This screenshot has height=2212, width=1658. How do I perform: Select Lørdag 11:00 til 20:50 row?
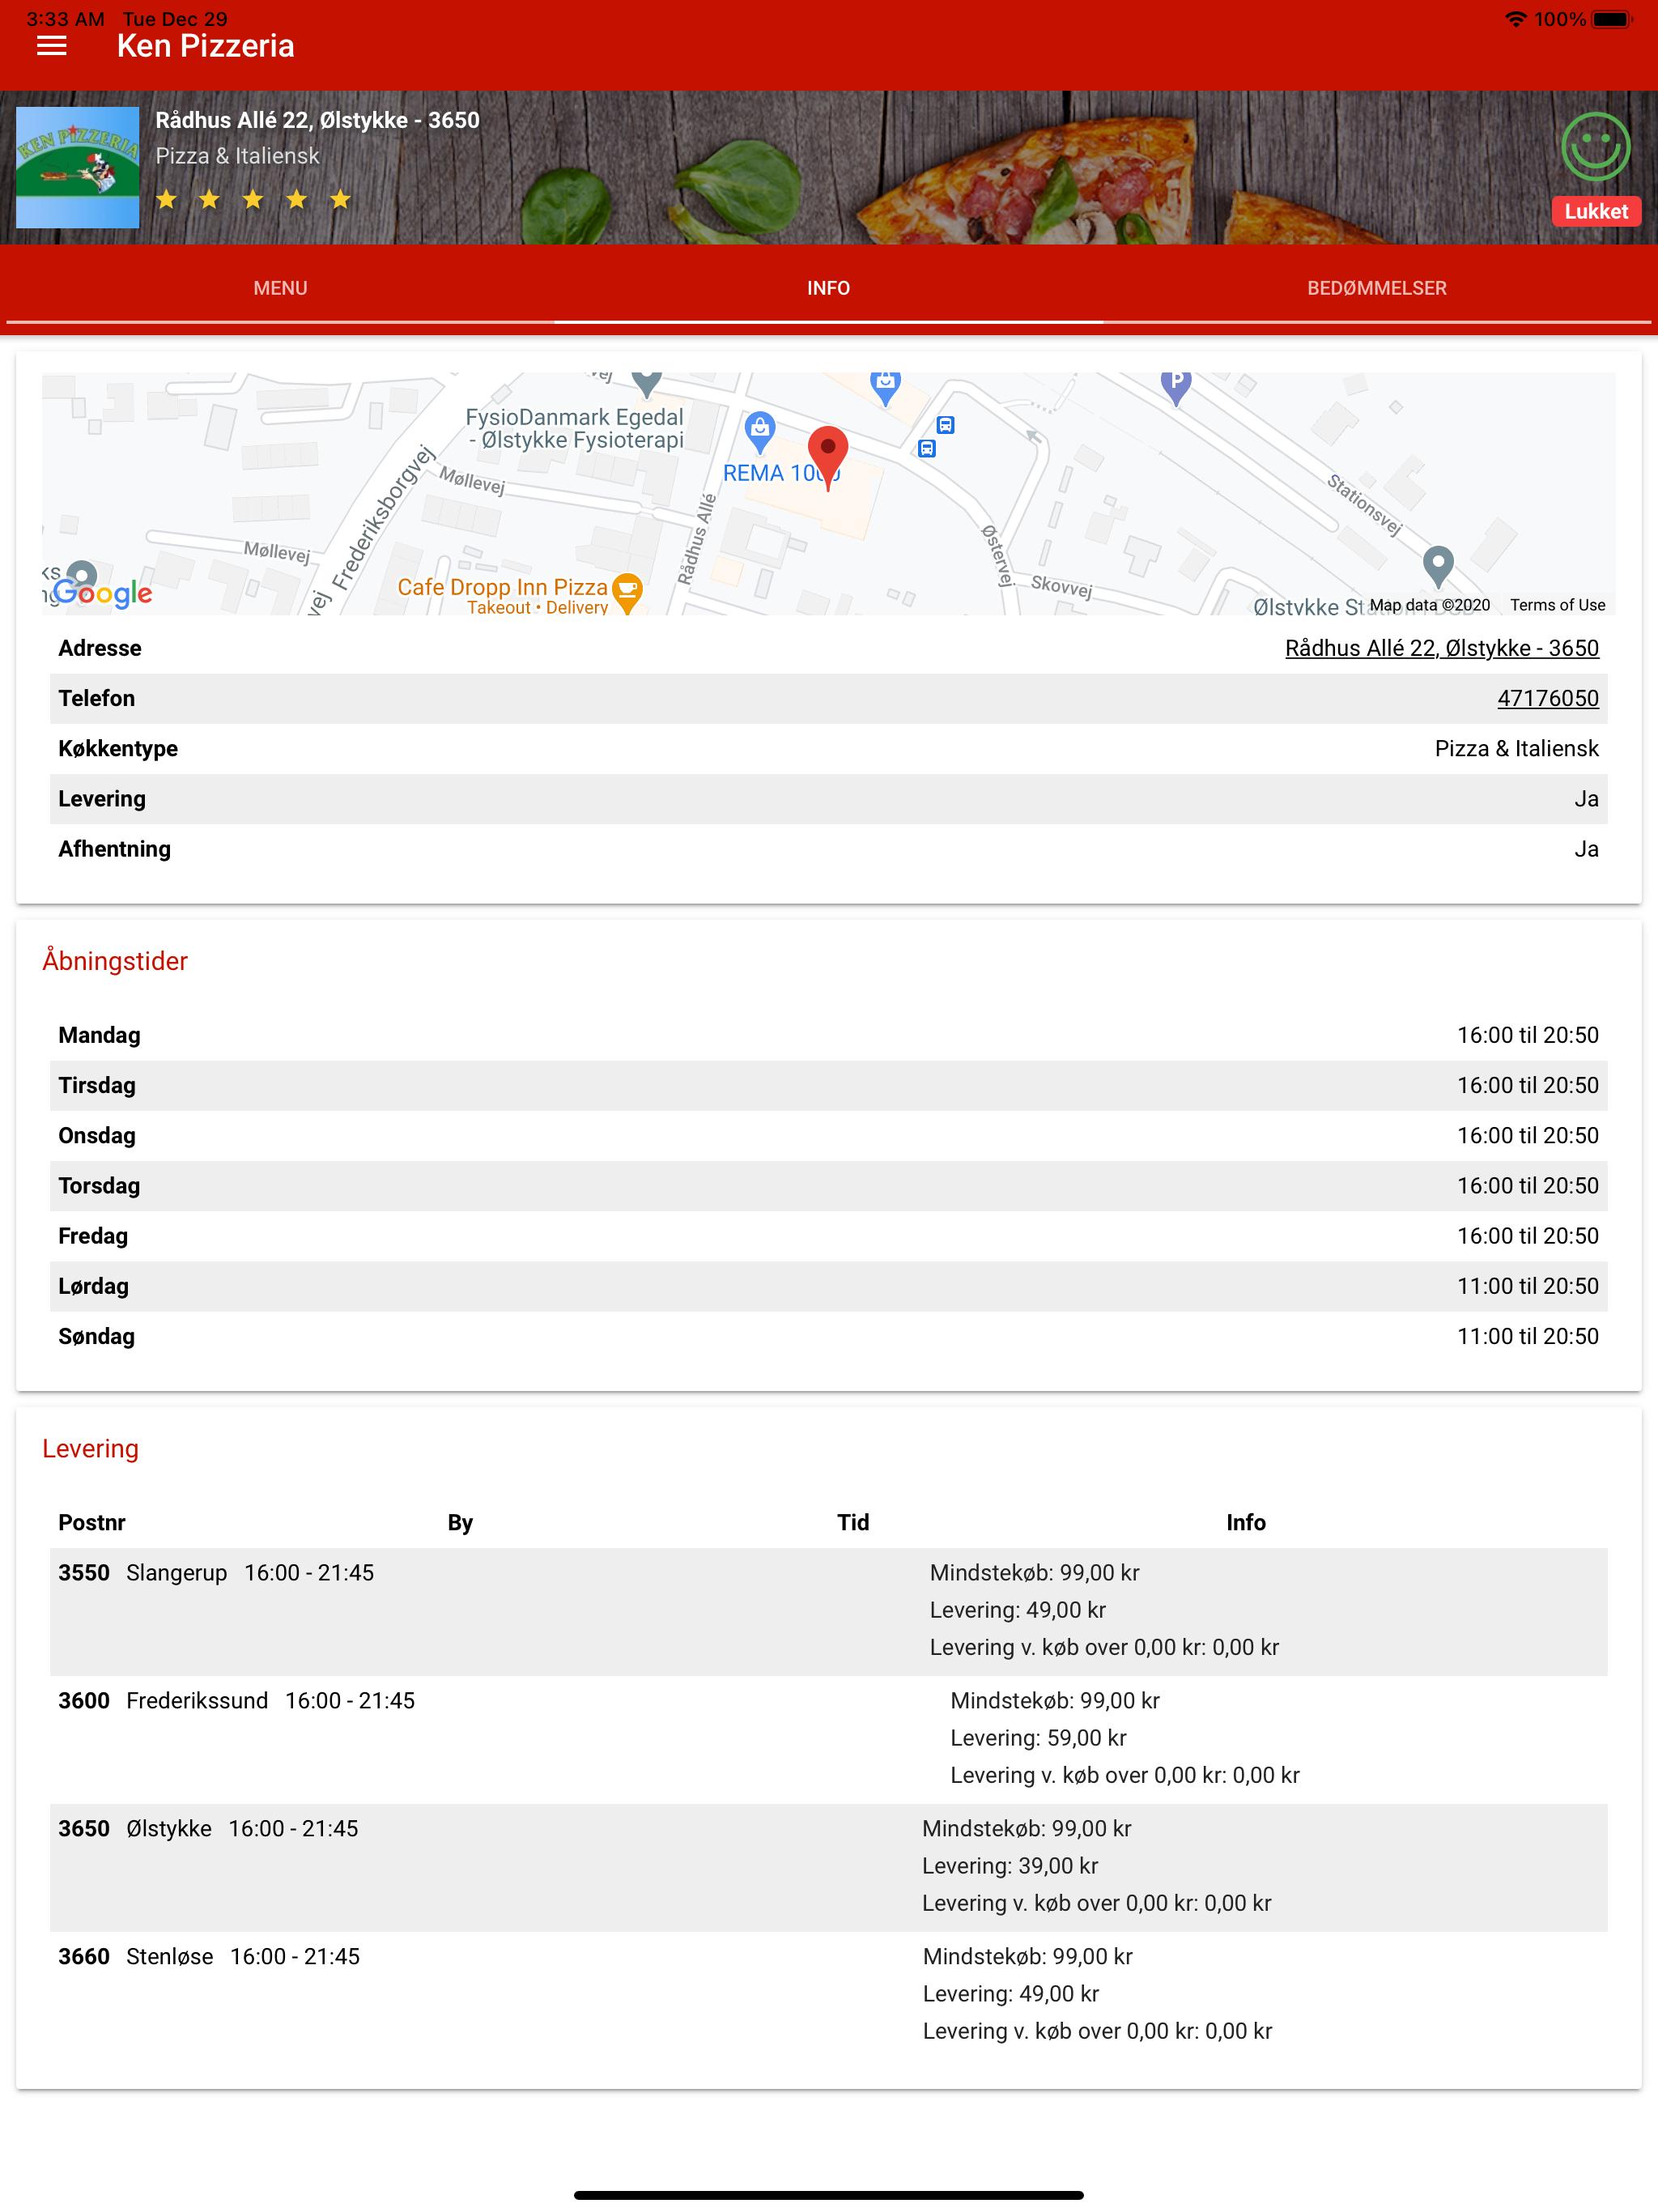click(x=828, y=1286)
